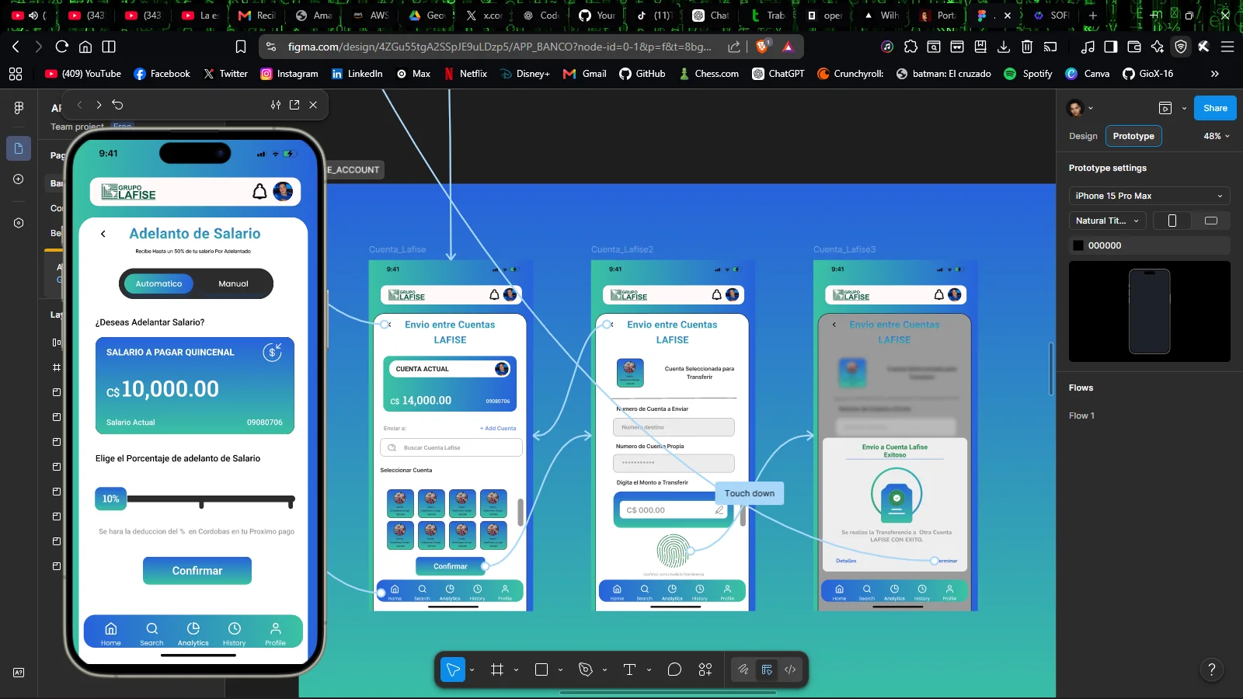This screenshot has width=1243, height=699.
Task: Switch to the Design tab
Action: (1083, 136)
